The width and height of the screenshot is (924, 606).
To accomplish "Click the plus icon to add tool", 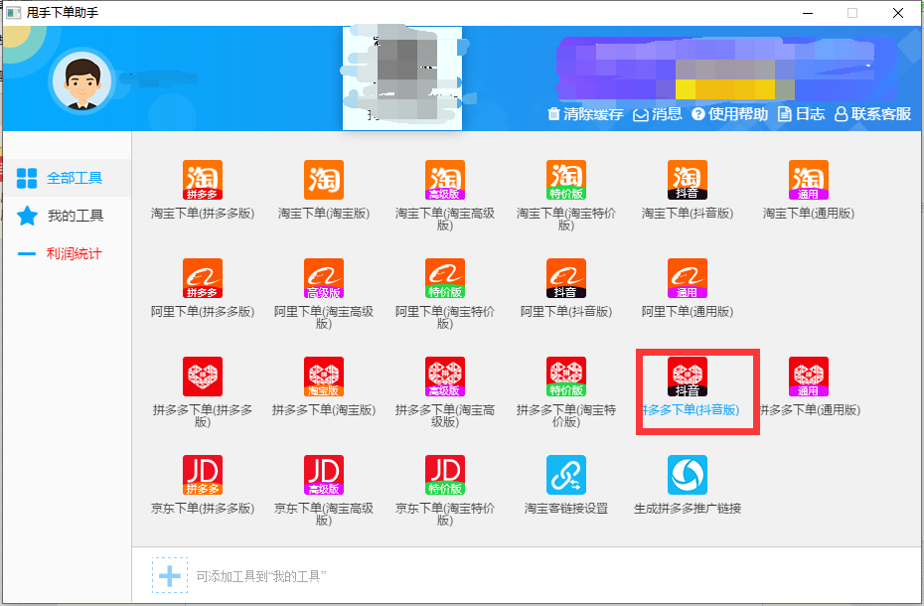I will point(170,575).
